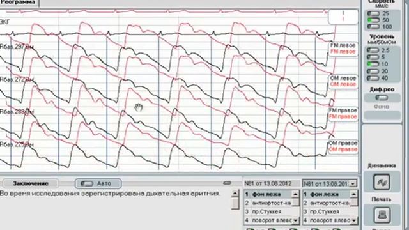This screenshot has height=230, width=409.
Task: Click scroll-up arrow of the conclusion text
Action: (x=235, y=194)
